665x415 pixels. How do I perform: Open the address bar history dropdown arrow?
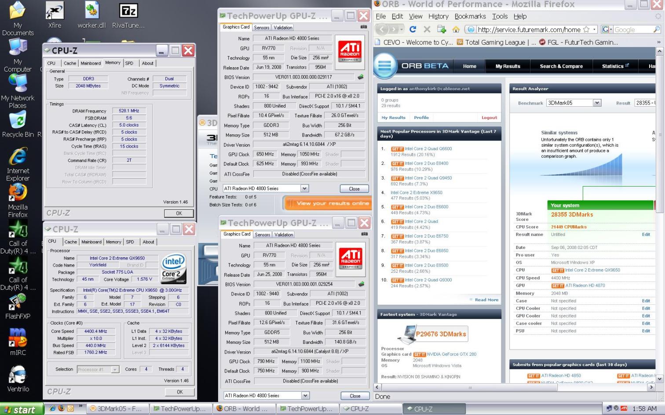pos(594,29)
